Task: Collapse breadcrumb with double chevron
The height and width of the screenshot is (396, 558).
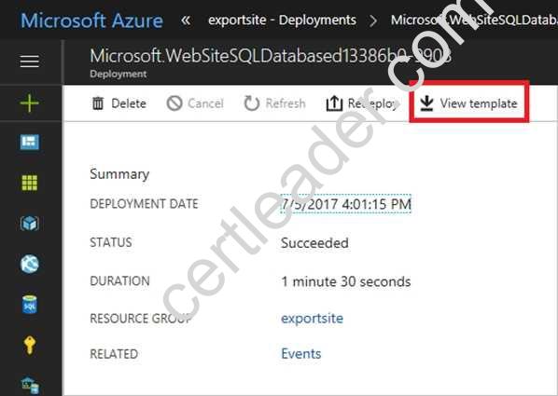Action: pos(186,20)
